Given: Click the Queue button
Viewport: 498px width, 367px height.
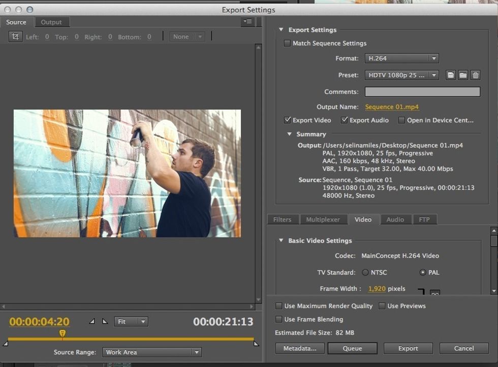Looking at the screenshot, I should click(352, 348).
